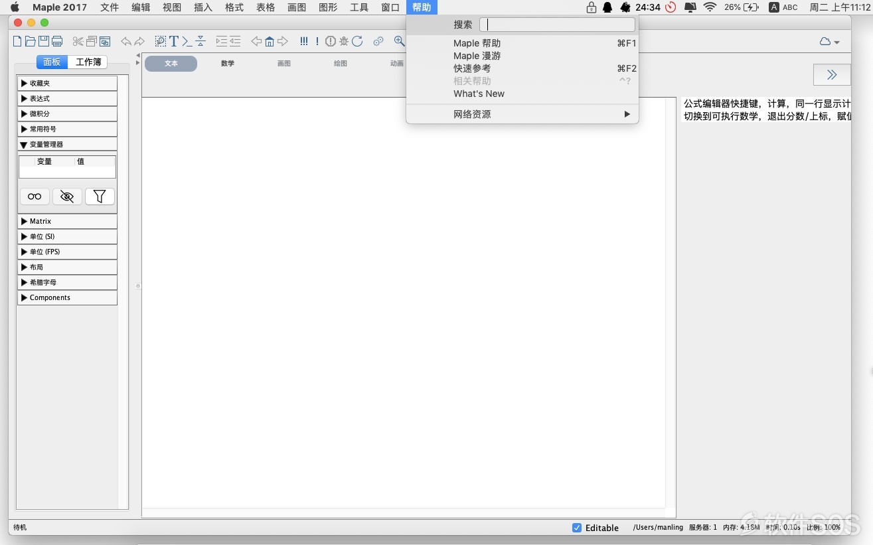Choose Maple 漫游 from the help menu
This screenshot has width=873, height=545.
[522, 56]
